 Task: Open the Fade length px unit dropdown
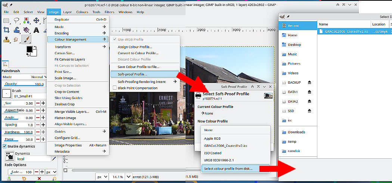(52, 172)
